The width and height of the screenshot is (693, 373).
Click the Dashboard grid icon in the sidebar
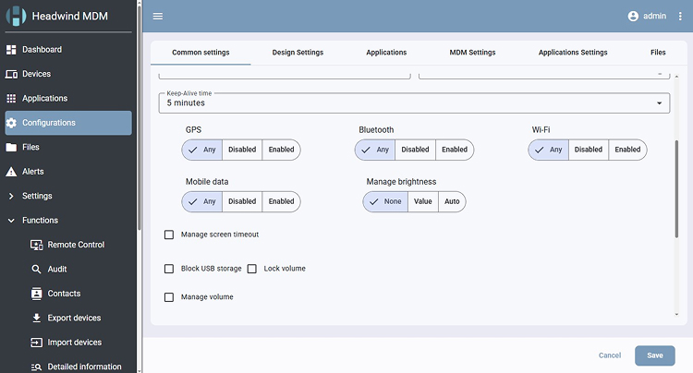11,50
